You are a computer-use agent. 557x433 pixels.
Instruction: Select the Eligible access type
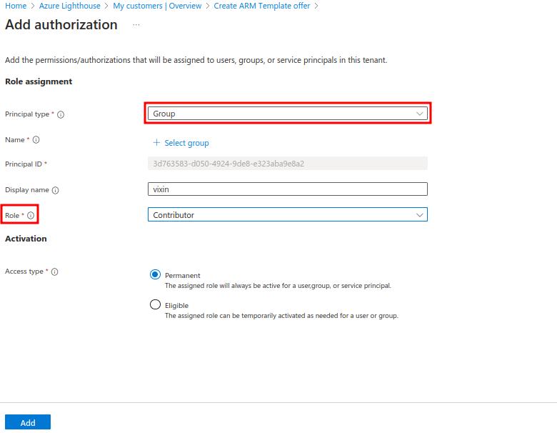(156, 304)
